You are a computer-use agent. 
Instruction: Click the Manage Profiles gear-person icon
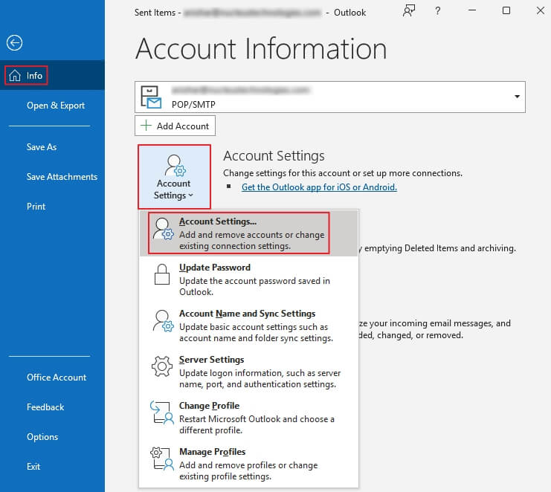pyautogui.click(x=161, y=459)
